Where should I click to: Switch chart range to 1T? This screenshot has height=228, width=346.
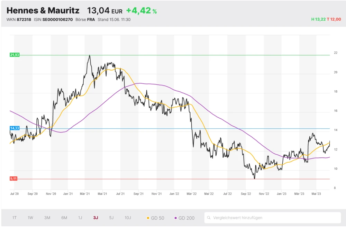[x=15, y=218]
